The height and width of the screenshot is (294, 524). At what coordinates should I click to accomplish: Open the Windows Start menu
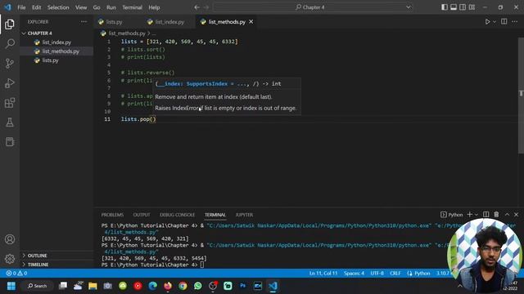point(11,286)
